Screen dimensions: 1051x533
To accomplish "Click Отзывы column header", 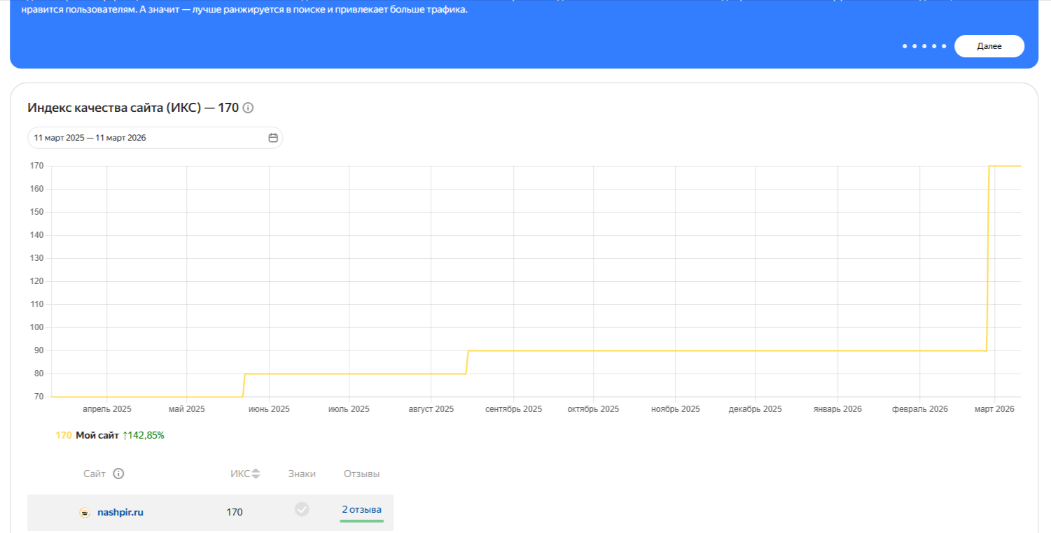I will pyautogui.click(x=361, y=474).
